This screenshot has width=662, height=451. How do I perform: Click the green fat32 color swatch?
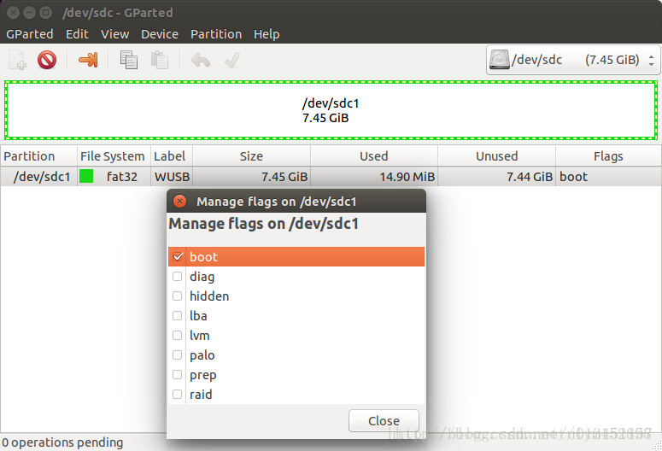[x=86, y=176]
